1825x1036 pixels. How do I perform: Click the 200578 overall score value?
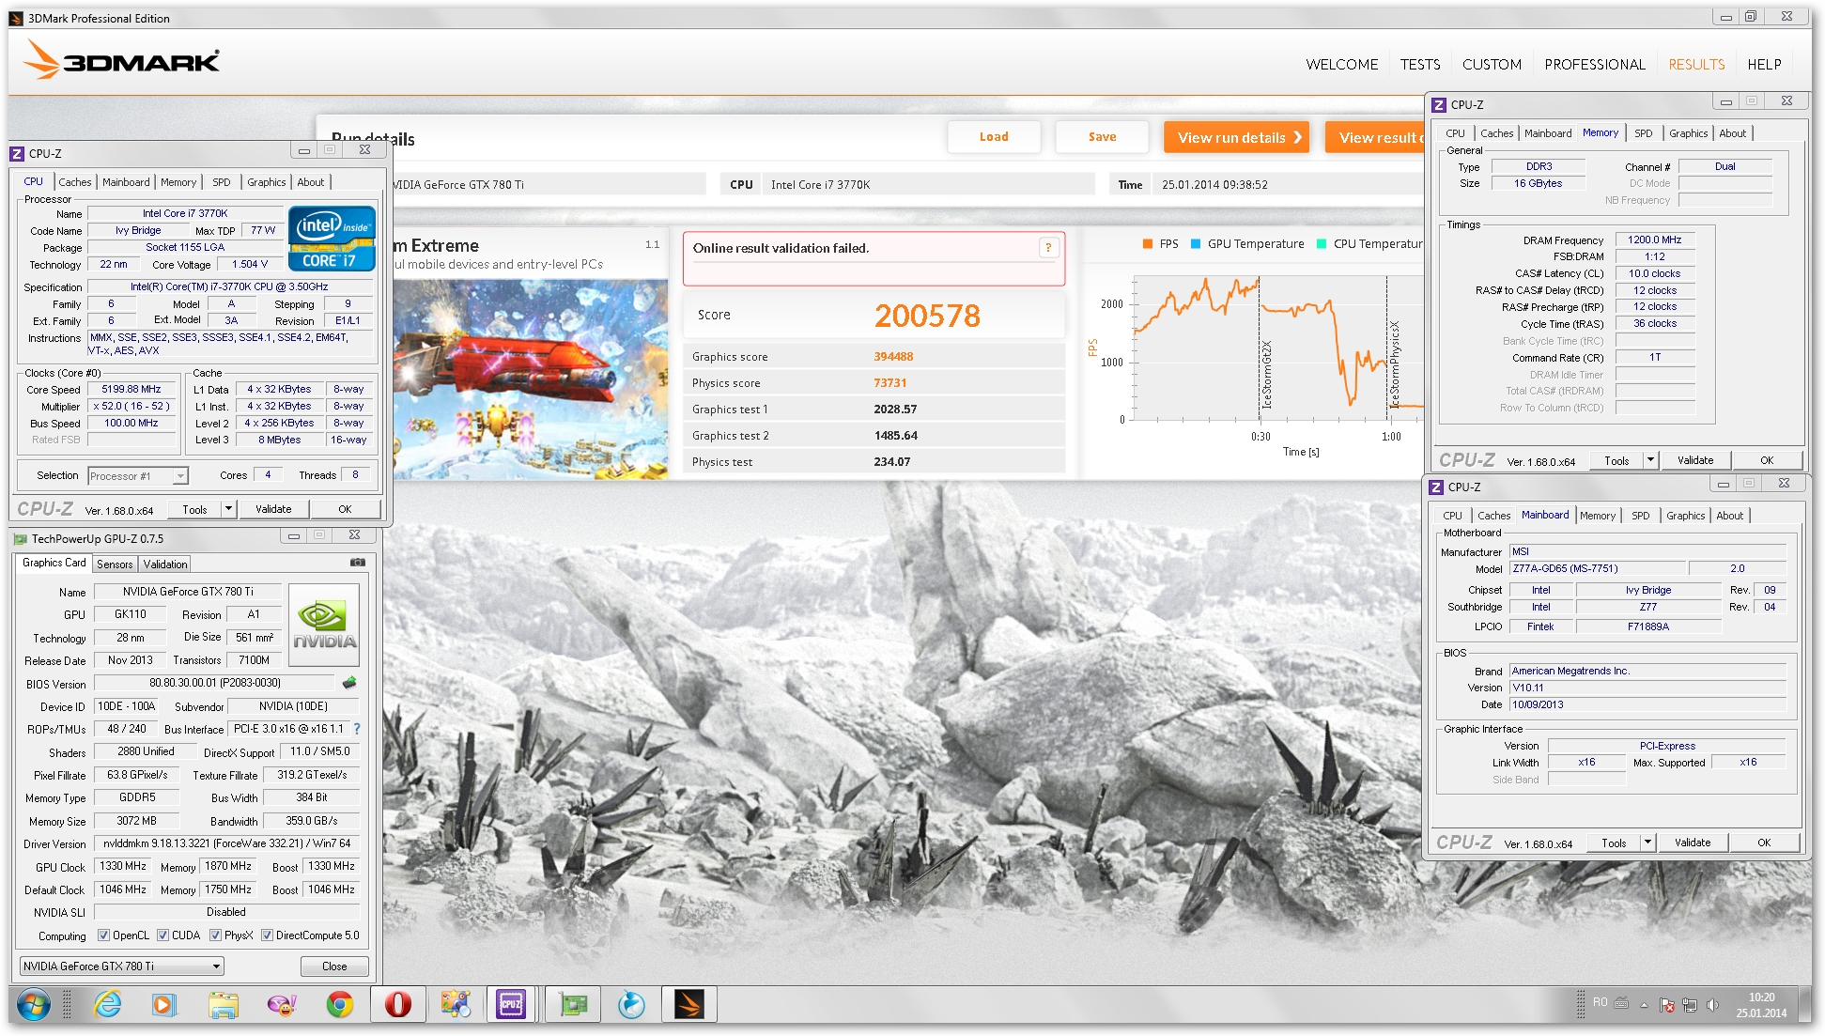(x=927, y=316)
